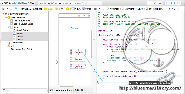
Task: Open related items menu in left editor
Action: pyautogui.click(x=4, y=9)
